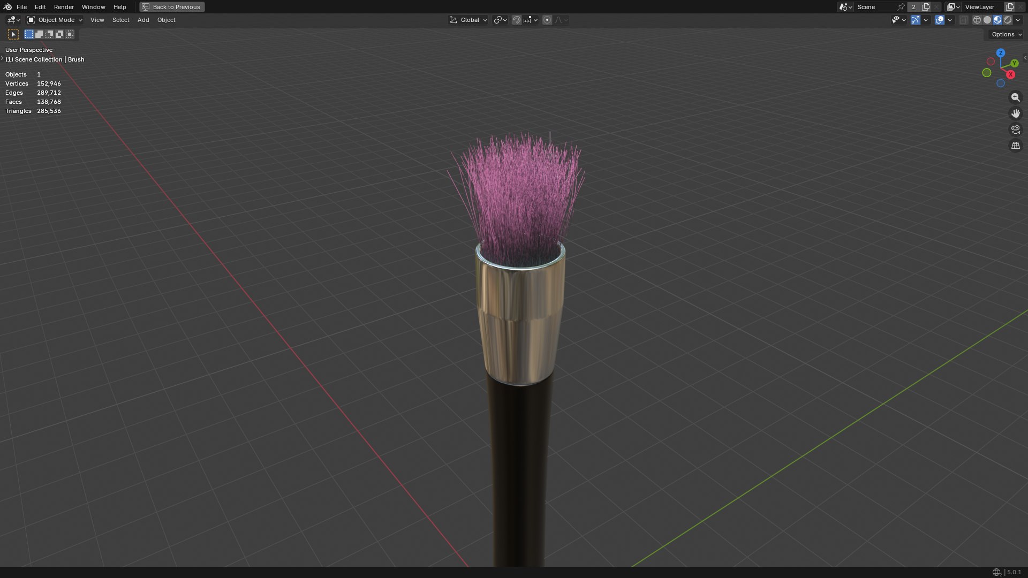The width and height of the screenshot is (1028, 578).
Task: Expand the overlays options dropdown arrow
Action: coord(950,20)
